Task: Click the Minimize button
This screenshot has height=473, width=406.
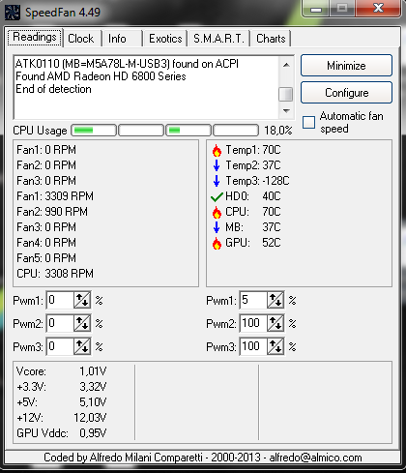Action: 346,66
